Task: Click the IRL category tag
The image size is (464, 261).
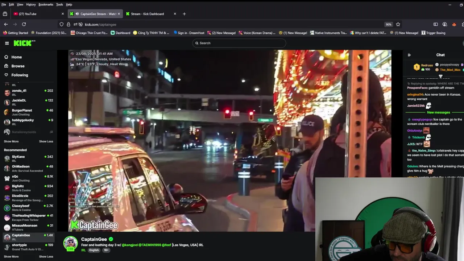Action: (x=83, y=250)
